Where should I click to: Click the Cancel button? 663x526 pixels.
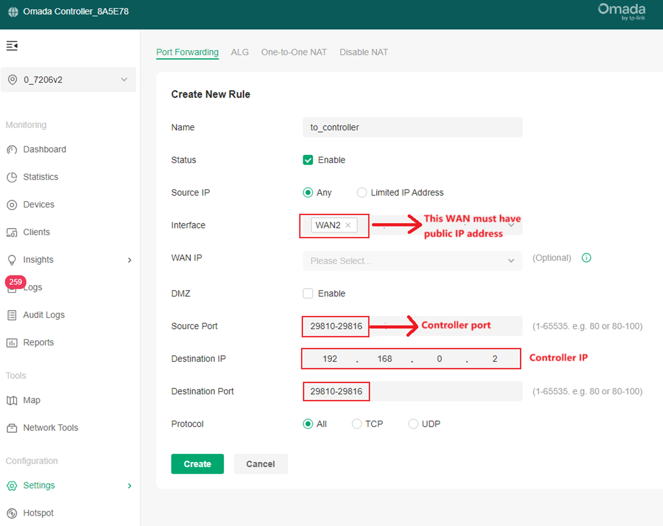(x=261, y=464)
